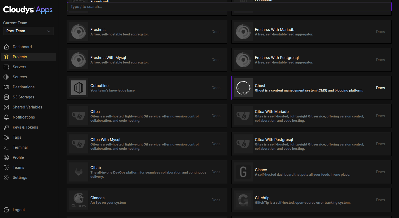Image resolution: width=399 pixels, height=218 pixels.
Task: Open the Root Team dropdown
Action: click(x=28, y=31)
